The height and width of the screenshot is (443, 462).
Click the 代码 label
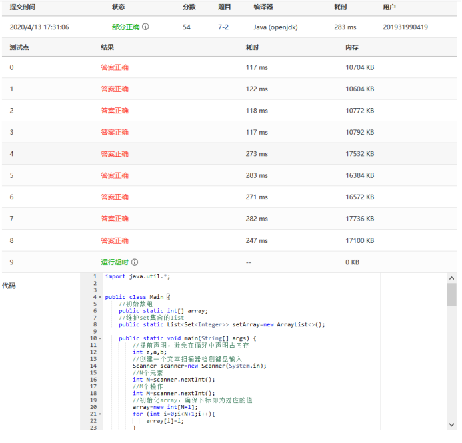tap(9, 286)
